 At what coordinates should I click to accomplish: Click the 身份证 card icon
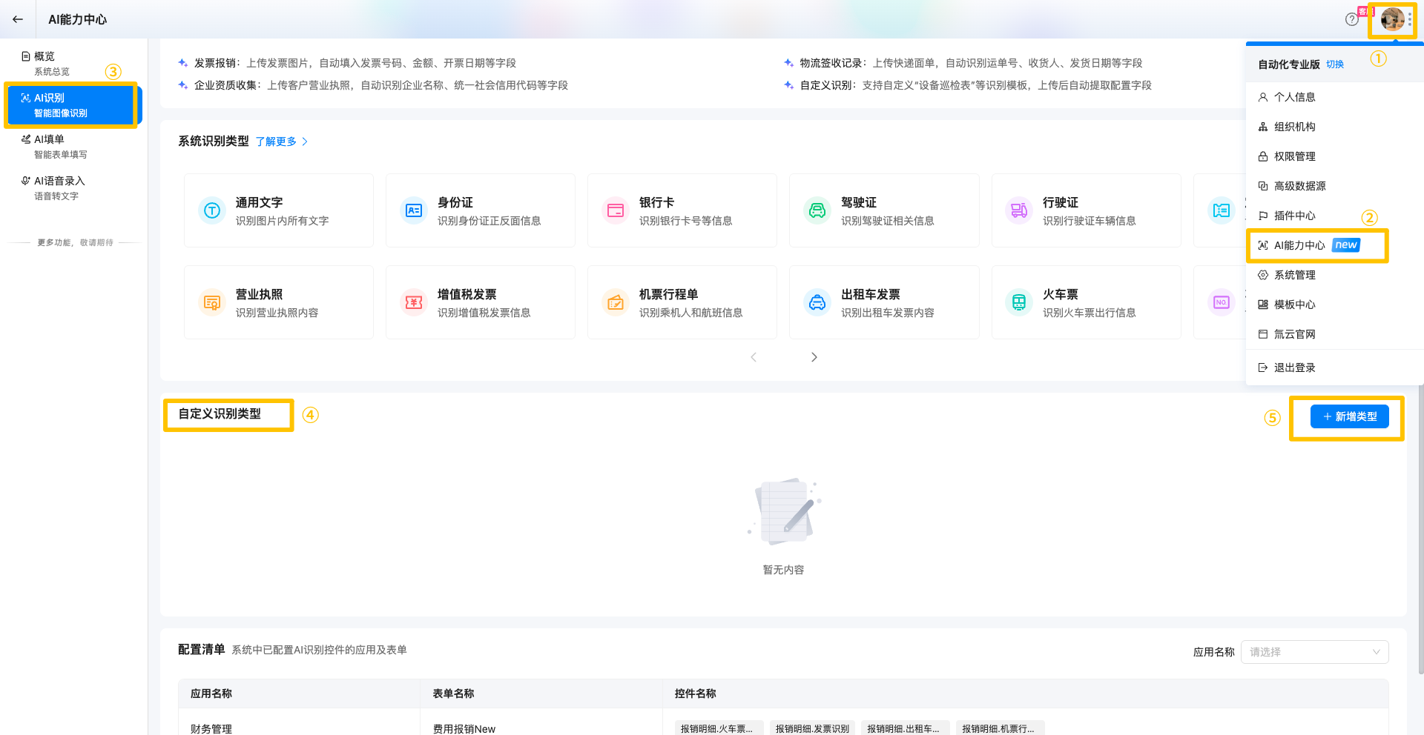(x=414, y=210)
